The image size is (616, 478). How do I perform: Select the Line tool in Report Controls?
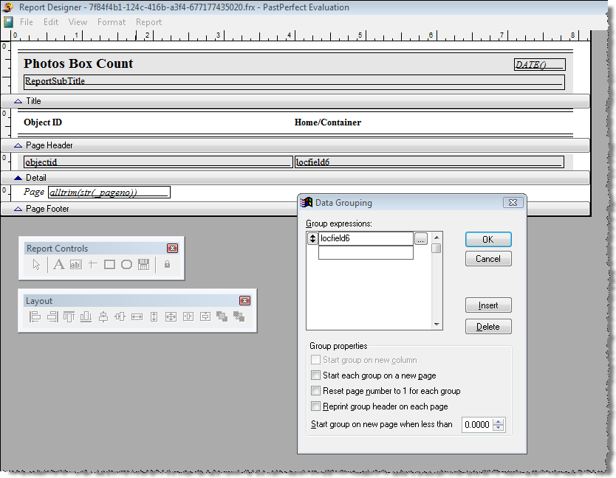click(92, 264)
